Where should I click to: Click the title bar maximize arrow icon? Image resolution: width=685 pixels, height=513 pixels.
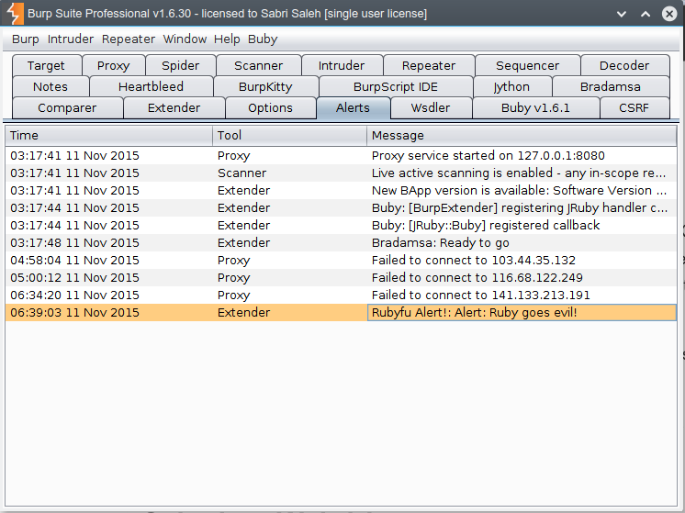(x=646, y=15)
